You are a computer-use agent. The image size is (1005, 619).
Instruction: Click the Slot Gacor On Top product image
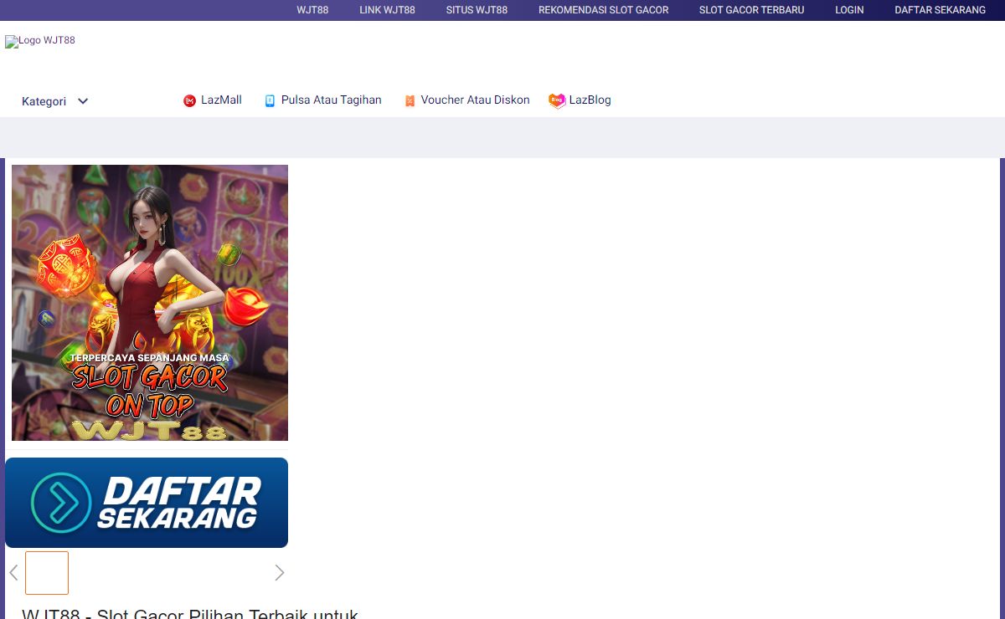click(150, 303)
